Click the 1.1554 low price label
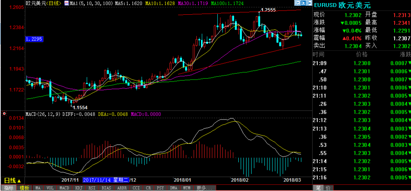 (80, 108)
